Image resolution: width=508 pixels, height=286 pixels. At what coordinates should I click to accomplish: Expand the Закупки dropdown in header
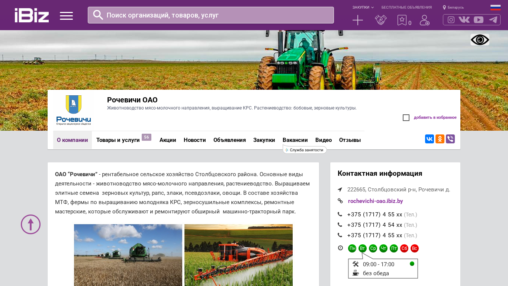[x=363, y=7]
